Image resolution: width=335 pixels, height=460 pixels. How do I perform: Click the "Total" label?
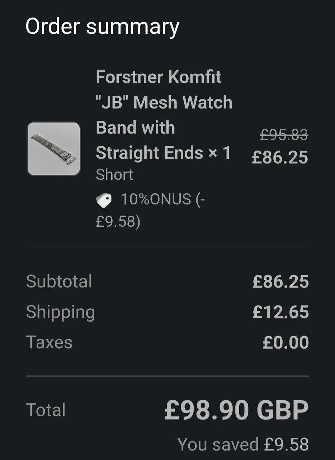[46, 410]
